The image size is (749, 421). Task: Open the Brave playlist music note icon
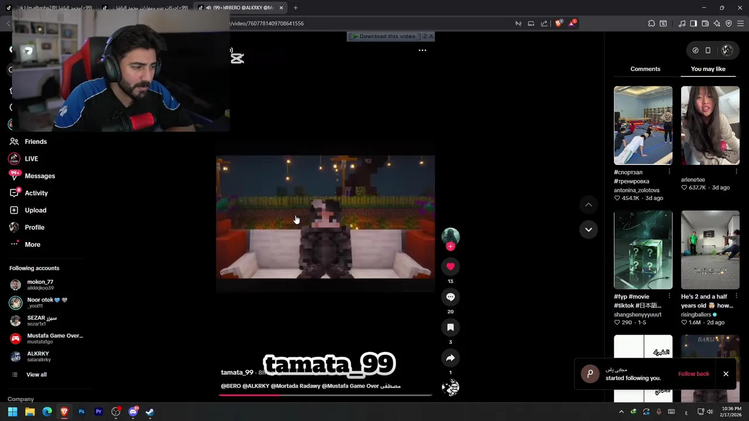click(682, 23)
